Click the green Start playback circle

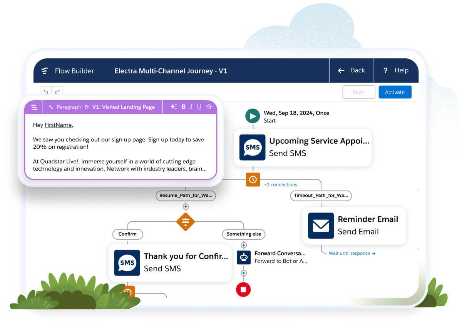point(253,116)
